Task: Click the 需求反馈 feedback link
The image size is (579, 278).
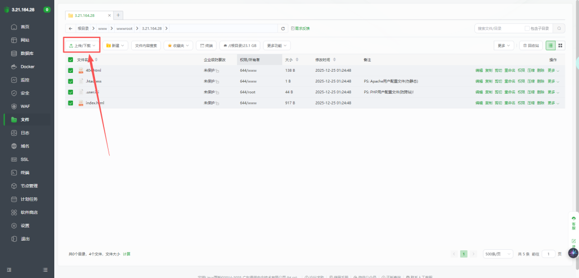Action: pos(300,28)
